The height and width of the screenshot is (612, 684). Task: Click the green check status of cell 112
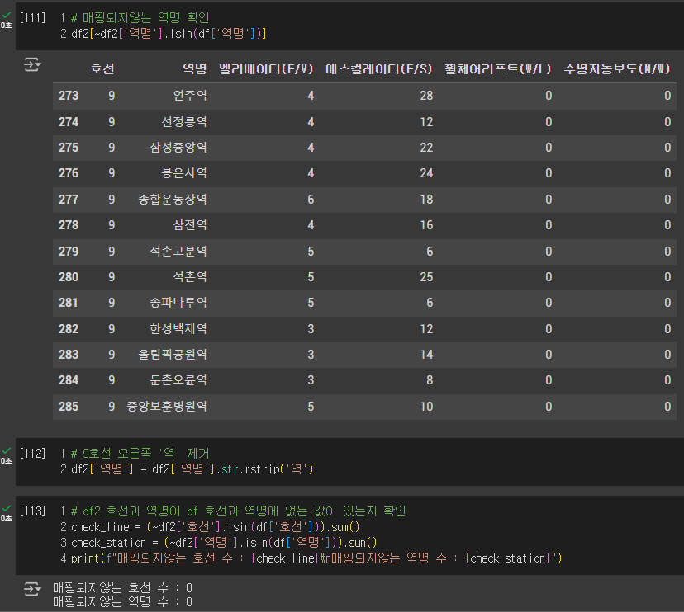pyautogui.click(x=7, y=451)
